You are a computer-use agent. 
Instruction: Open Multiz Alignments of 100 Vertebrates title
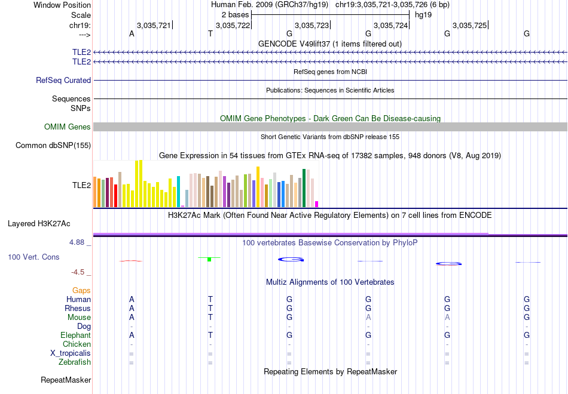pos(330,282)
